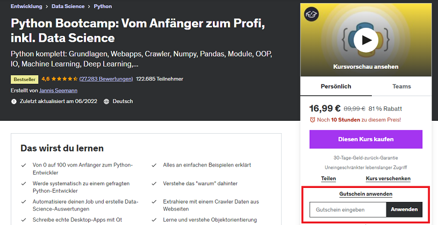This screenshot has height=225, width=438.
Task: Play the course preview video
Action: pyautogui.click(x=365, y=40)
